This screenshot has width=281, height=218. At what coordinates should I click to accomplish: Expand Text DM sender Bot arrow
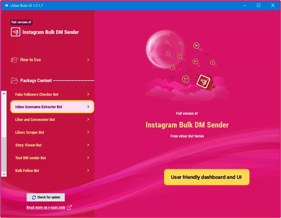tap(88, 158)
